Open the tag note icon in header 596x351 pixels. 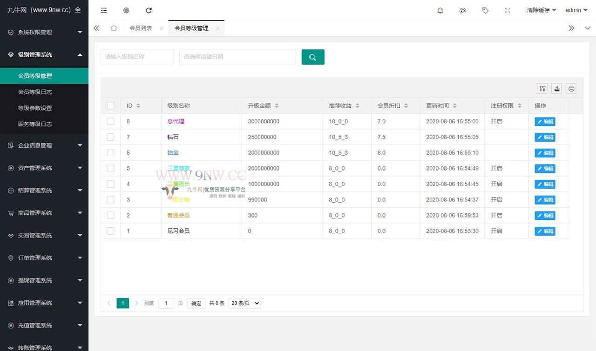tap(485, 10)
